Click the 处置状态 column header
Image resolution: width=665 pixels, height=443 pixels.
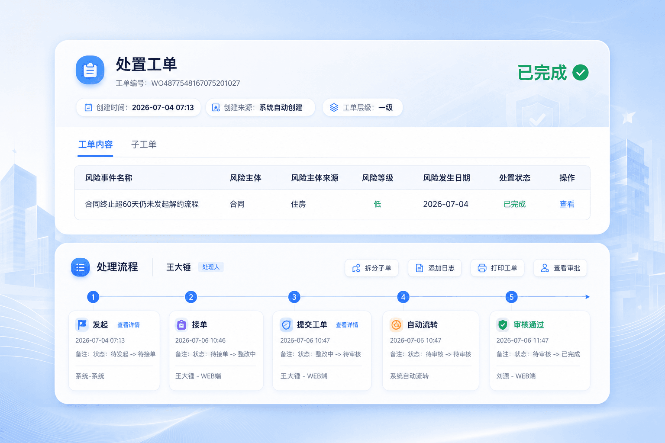click(x=515, y=178)
